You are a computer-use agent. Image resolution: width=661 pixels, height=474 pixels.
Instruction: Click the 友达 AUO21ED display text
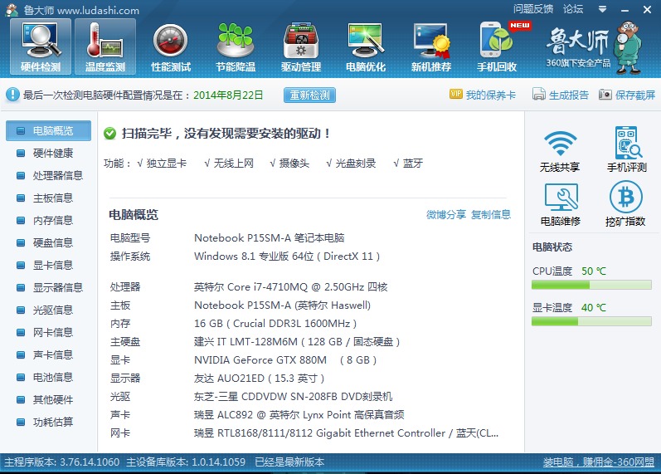[x=259, y=379]
